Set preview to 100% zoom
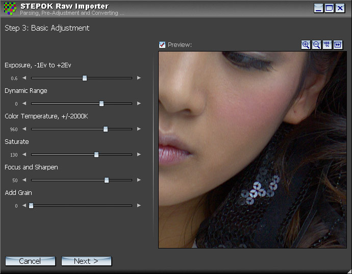 click(x=327, y=45)
